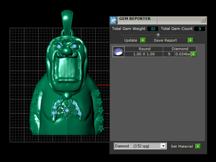Click the gem quantity cell showing 9
Screen dimensions: 216x162
pos(169,54)
